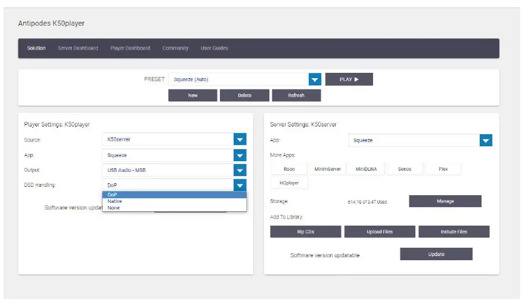Expand the Output dropdown arrow
This screenshot has width=528, height=305.
(x=240, y=170)
